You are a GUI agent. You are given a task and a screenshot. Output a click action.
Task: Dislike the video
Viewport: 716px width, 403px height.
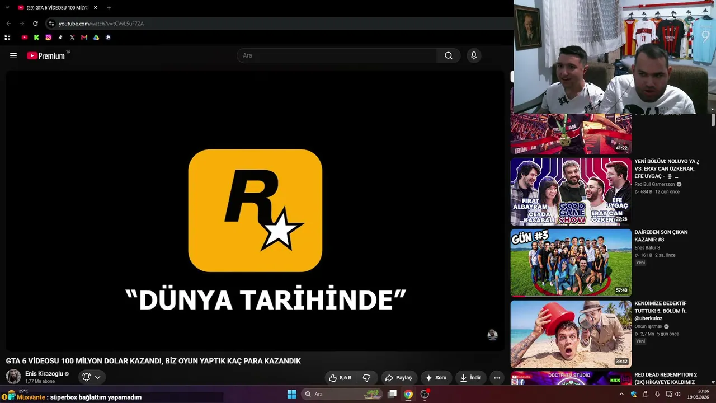click(x=367, y=378)
